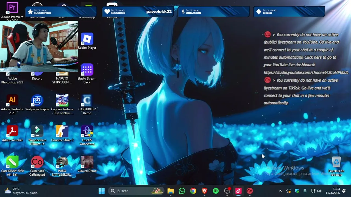The width and height of the screenshot is (351, 197).
Task: Open the weather widget 25°C Mayorm. nublado
Action: click(21, 191)
